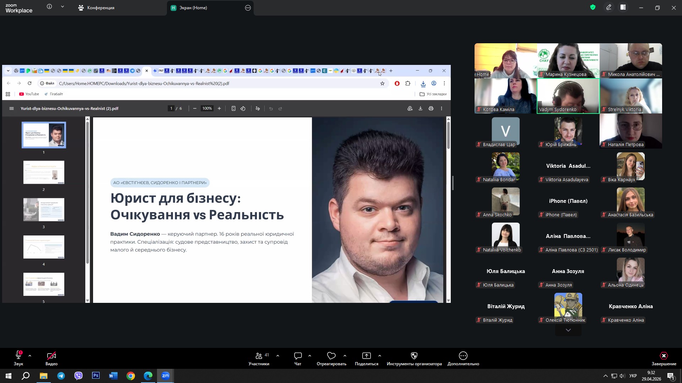Change the Zoom layout view icon
Screen dimensions: 682x383
click(623, 7)
